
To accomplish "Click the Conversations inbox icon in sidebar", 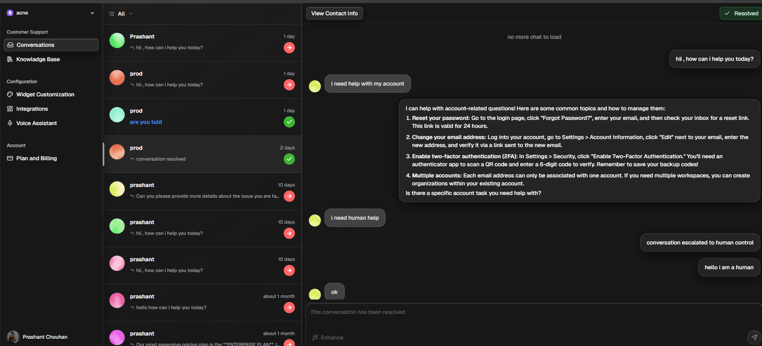I will coord(10,45).
